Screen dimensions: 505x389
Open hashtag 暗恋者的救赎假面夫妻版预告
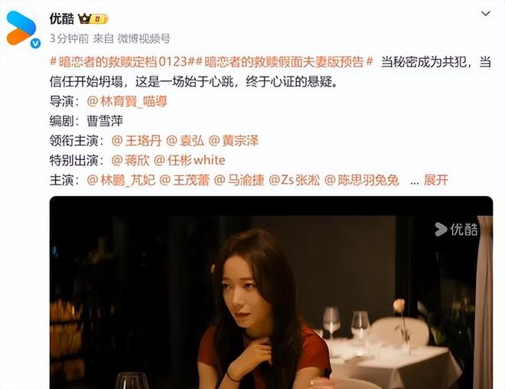tap(283, 61)
